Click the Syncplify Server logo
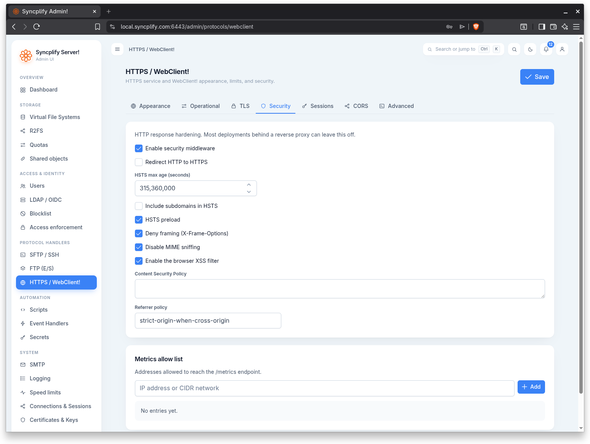Screen dimensions: 590x444 tap(26, 55)
